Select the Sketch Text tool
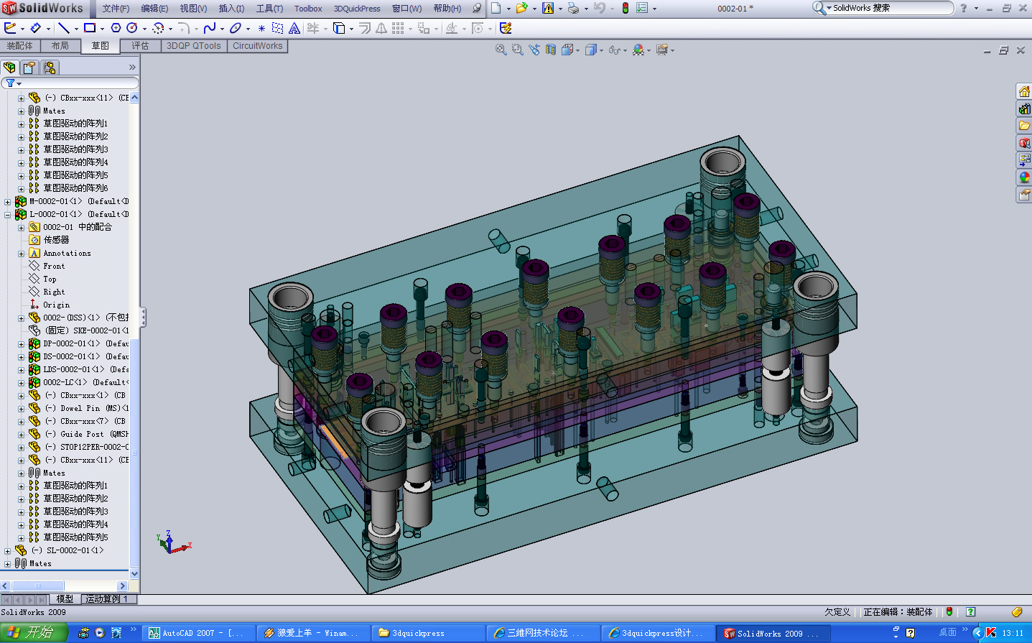The height and width of the screenshot is (643, 1032). click(294, 28)
